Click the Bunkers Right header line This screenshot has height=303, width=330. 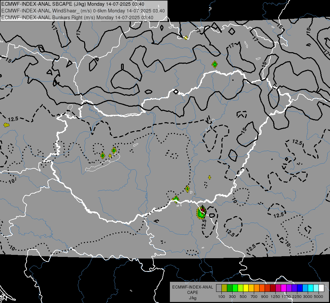[x=77, y=18]
